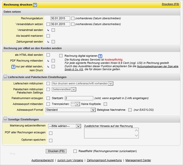Open Markierung setzen/entfernen Bitte wählen dropdown
The image size is (183, 165).
tap(65, 126)
